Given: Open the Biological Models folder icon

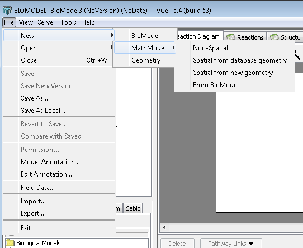Looking at the screenshot, I should 10,243.
